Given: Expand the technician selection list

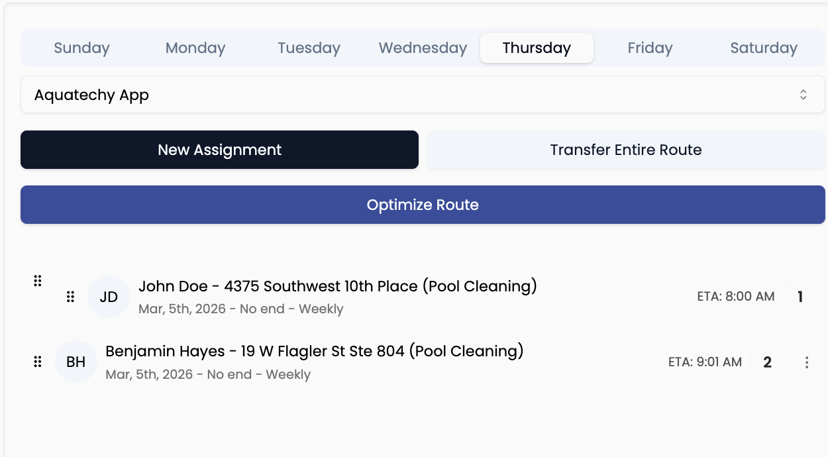Looking at the screenshot, I should click(423, 94).
